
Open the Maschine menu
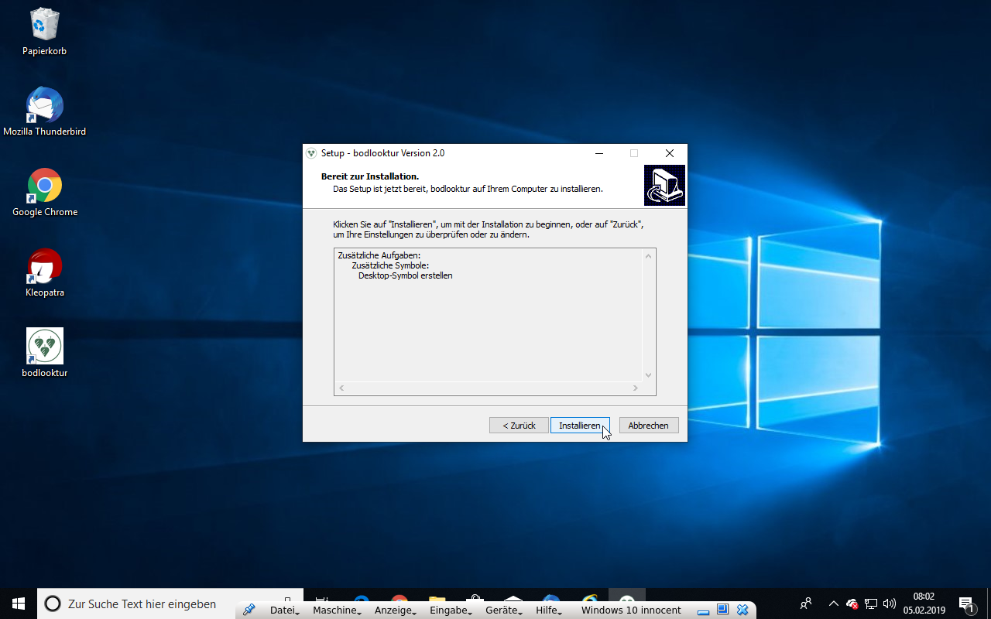336,610
